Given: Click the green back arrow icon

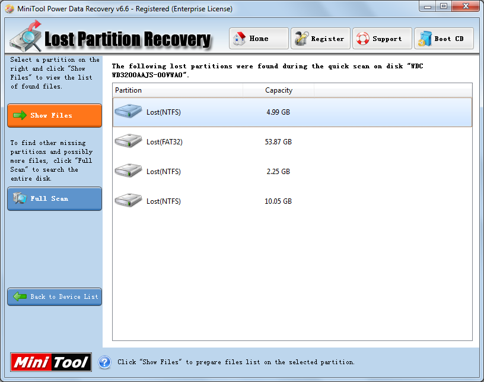Looking at the screenshot, I should coord(20,296).
